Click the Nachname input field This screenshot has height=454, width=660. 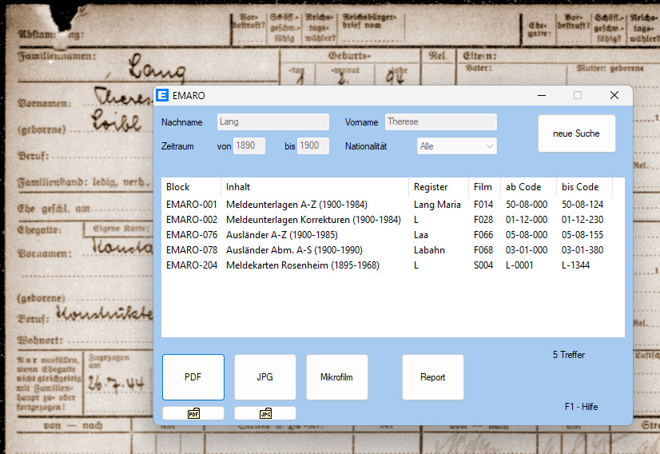click(x=272, y=121)
